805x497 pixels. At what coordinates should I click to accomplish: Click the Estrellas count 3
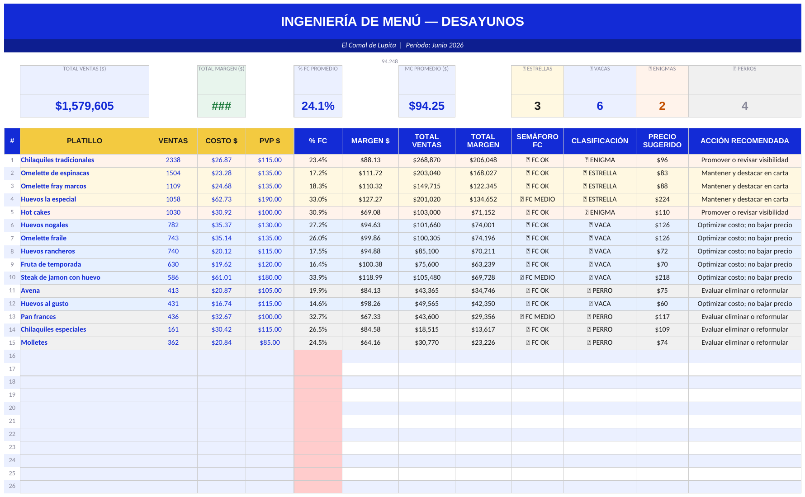537,106
